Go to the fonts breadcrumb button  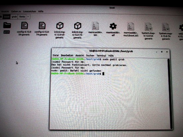coord(22,17)
